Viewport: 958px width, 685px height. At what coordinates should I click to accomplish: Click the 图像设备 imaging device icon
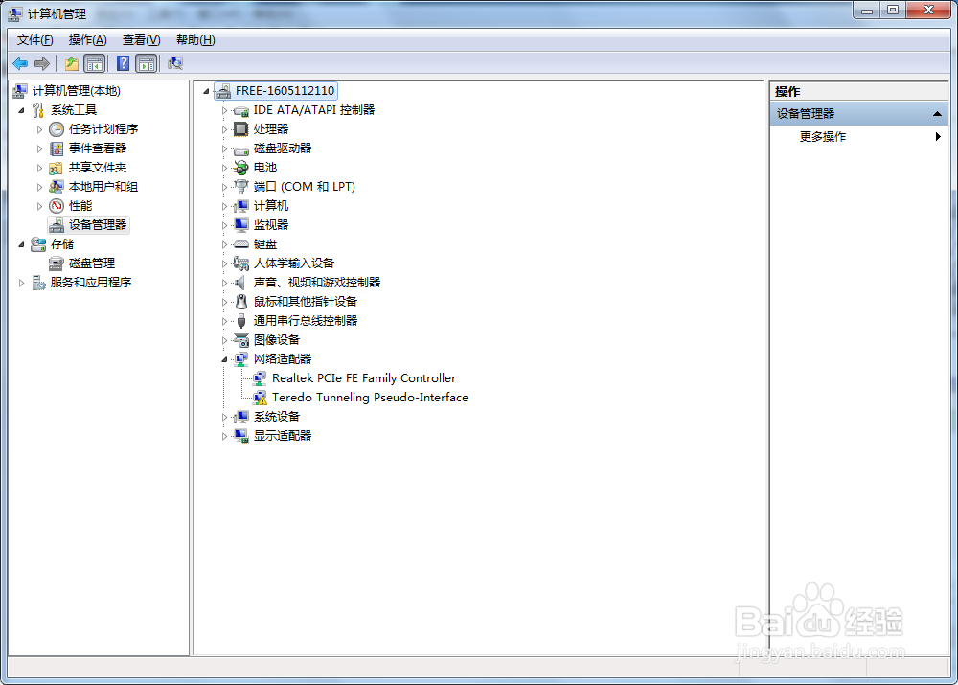point(241,340)
